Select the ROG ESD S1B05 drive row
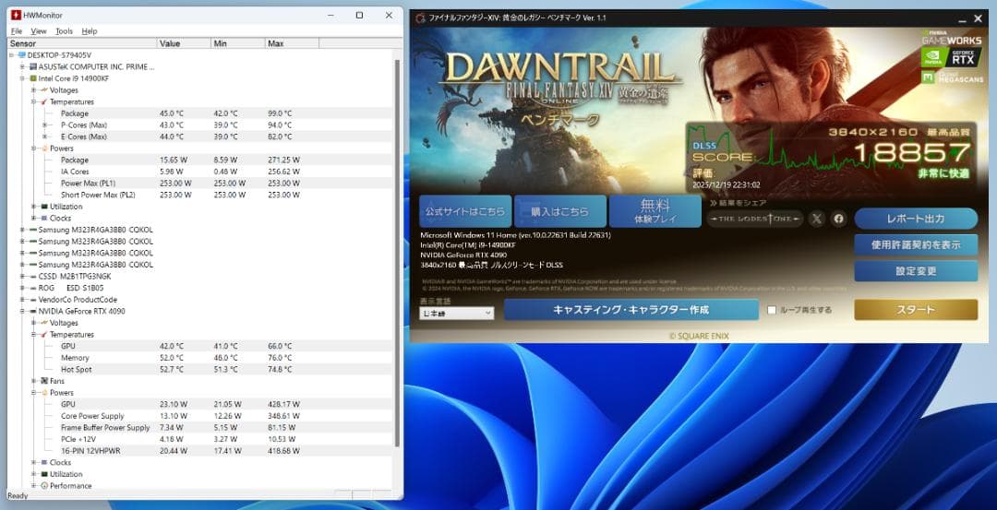 click(x=200, y=288)
